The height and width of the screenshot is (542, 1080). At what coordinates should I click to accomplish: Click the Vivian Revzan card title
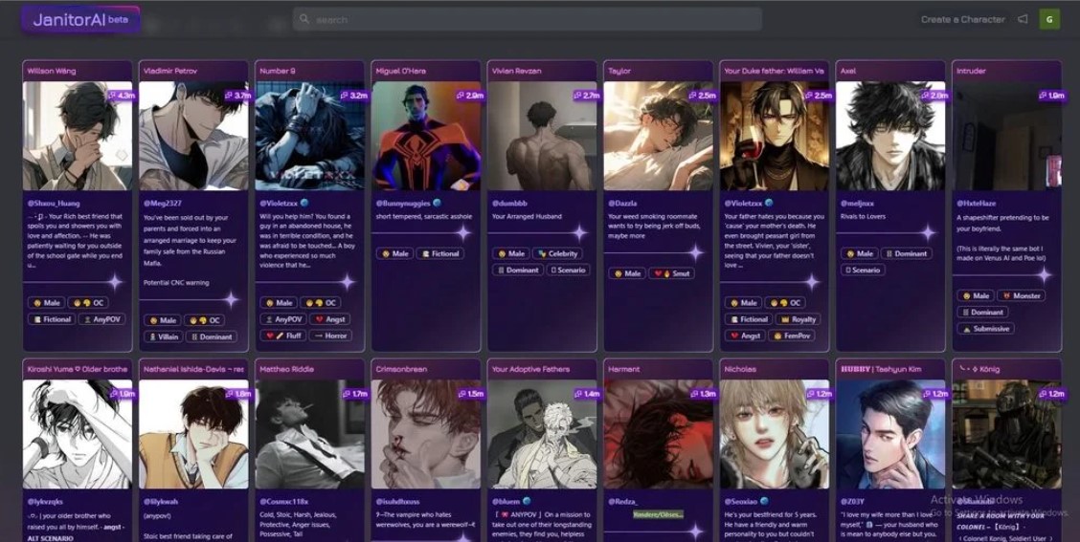click(517, 71)
